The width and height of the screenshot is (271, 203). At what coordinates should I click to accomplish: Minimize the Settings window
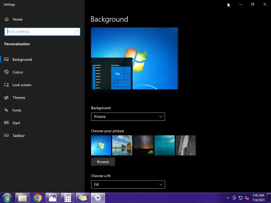tap(240, 4)
